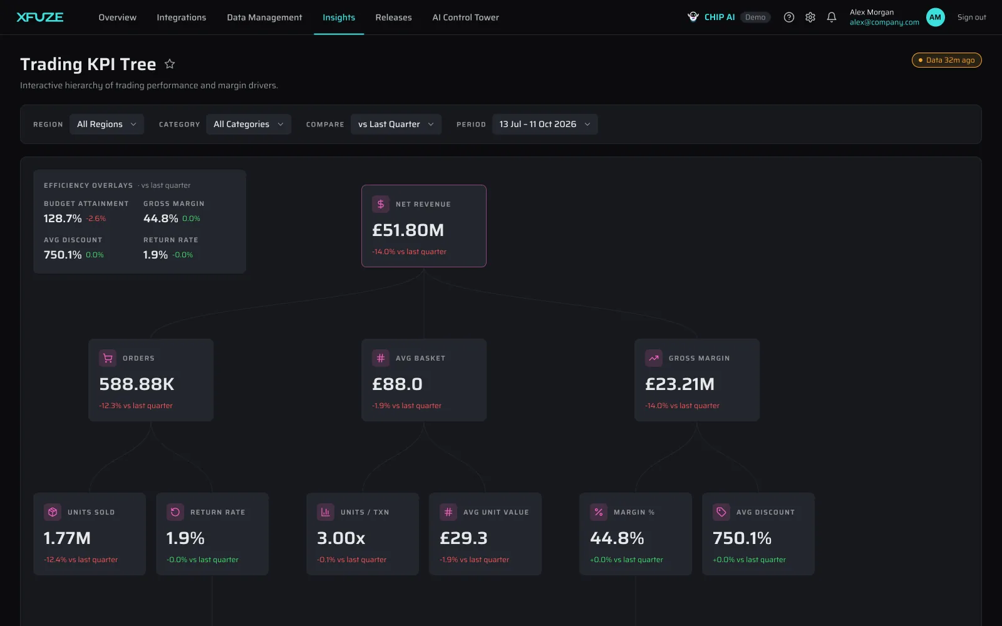Click the CHIP AI robot icon

(x=693, y=17)
